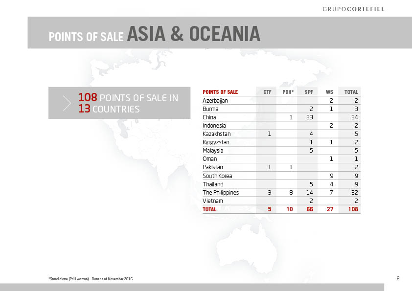Click the WS column total 27
The height and width of the screenshot is (291, 412).
tap(330, 209)
